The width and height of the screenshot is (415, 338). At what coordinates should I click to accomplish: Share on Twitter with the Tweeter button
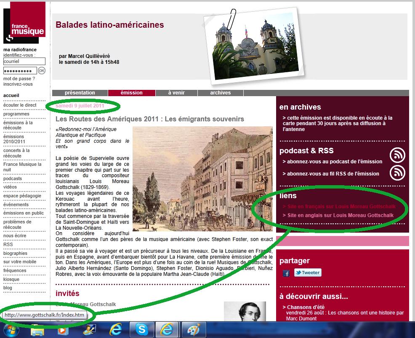308,272
